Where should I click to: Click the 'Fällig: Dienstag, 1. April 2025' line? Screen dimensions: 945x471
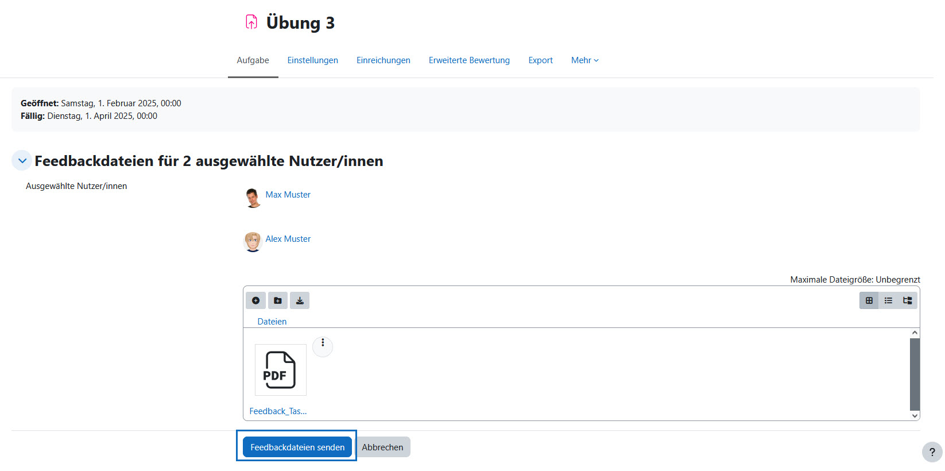pos(89,116)
